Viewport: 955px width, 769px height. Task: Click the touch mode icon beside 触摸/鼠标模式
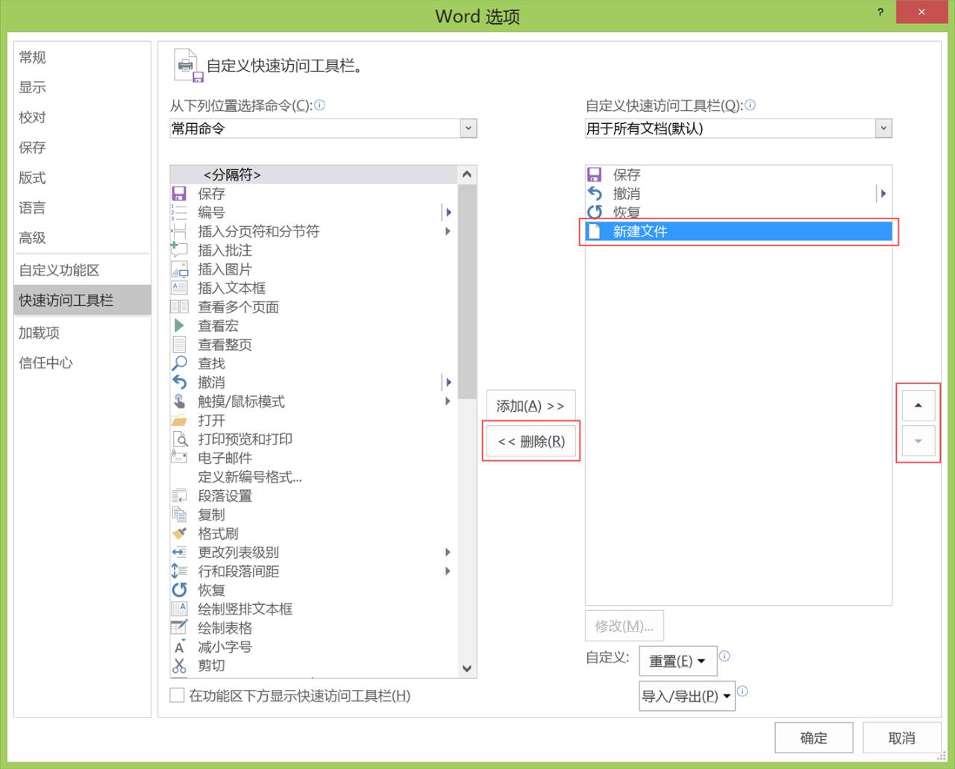pos(179,401)
